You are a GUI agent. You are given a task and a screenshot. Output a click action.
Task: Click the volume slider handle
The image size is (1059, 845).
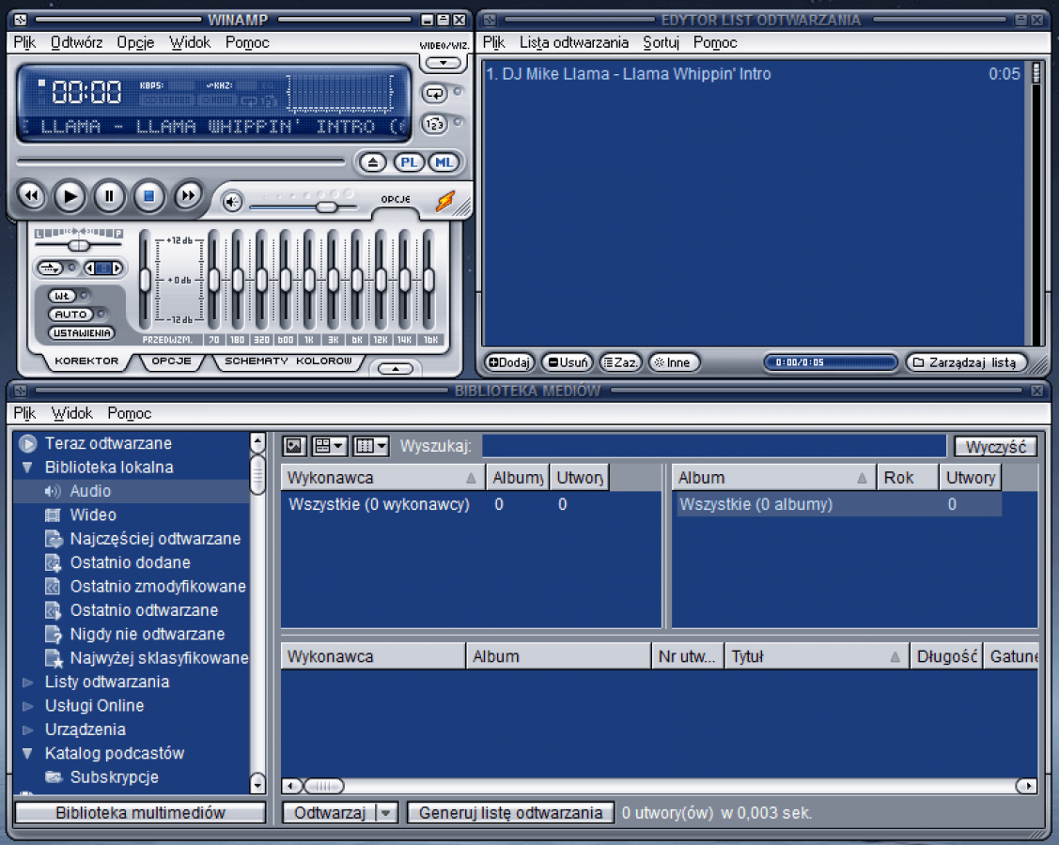pos(327,207)
